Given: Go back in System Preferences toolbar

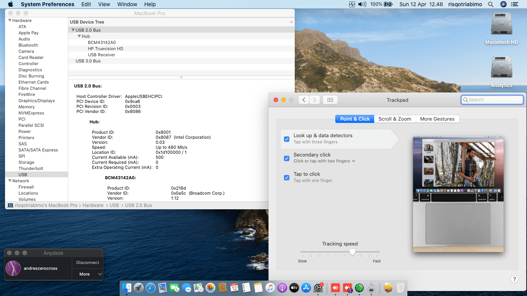Looking at the screenshot, I should click(x=304, y=100).
